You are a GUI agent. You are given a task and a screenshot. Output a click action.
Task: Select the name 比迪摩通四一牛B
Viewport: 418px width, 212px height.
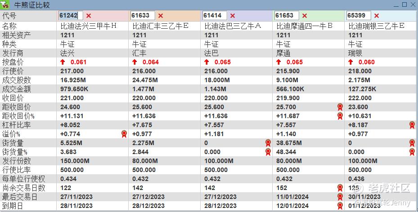[305, 26]
